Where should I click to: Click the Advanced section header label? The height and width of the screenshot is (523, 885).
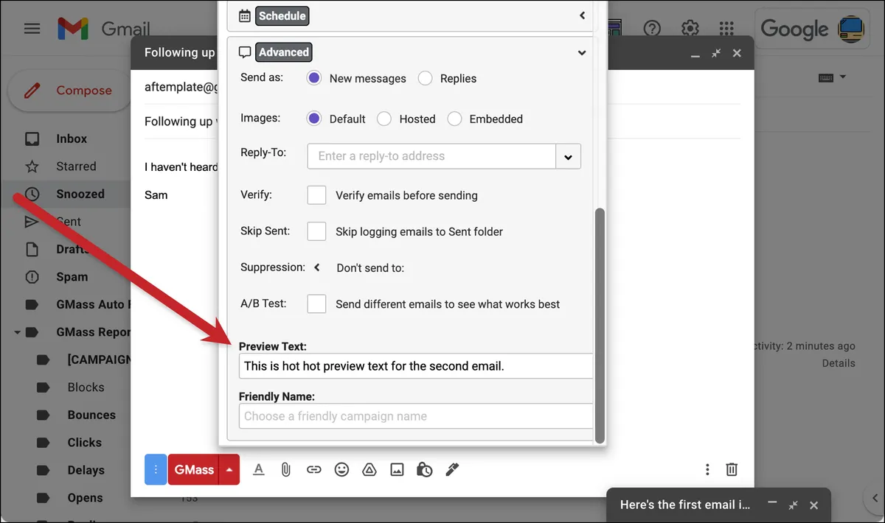point(284,52)
